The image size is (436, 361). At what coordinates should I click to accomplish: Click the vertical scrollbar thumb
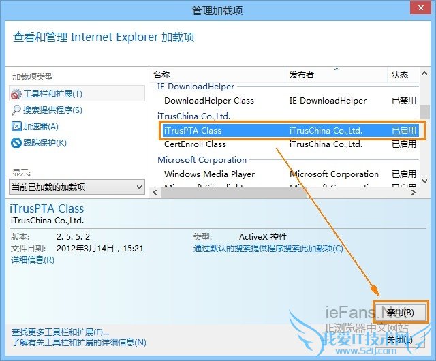424,112
